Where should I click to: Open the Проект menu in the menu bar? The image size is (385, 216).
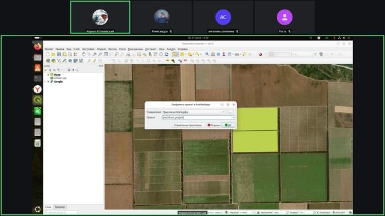[x=49, y=49]
